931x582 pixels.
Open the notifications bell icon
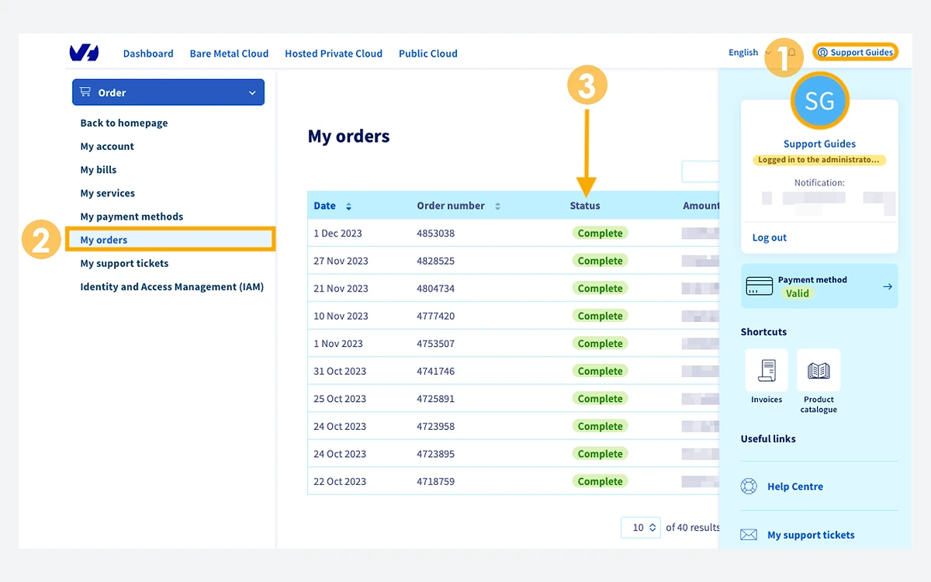coord(792,53)
